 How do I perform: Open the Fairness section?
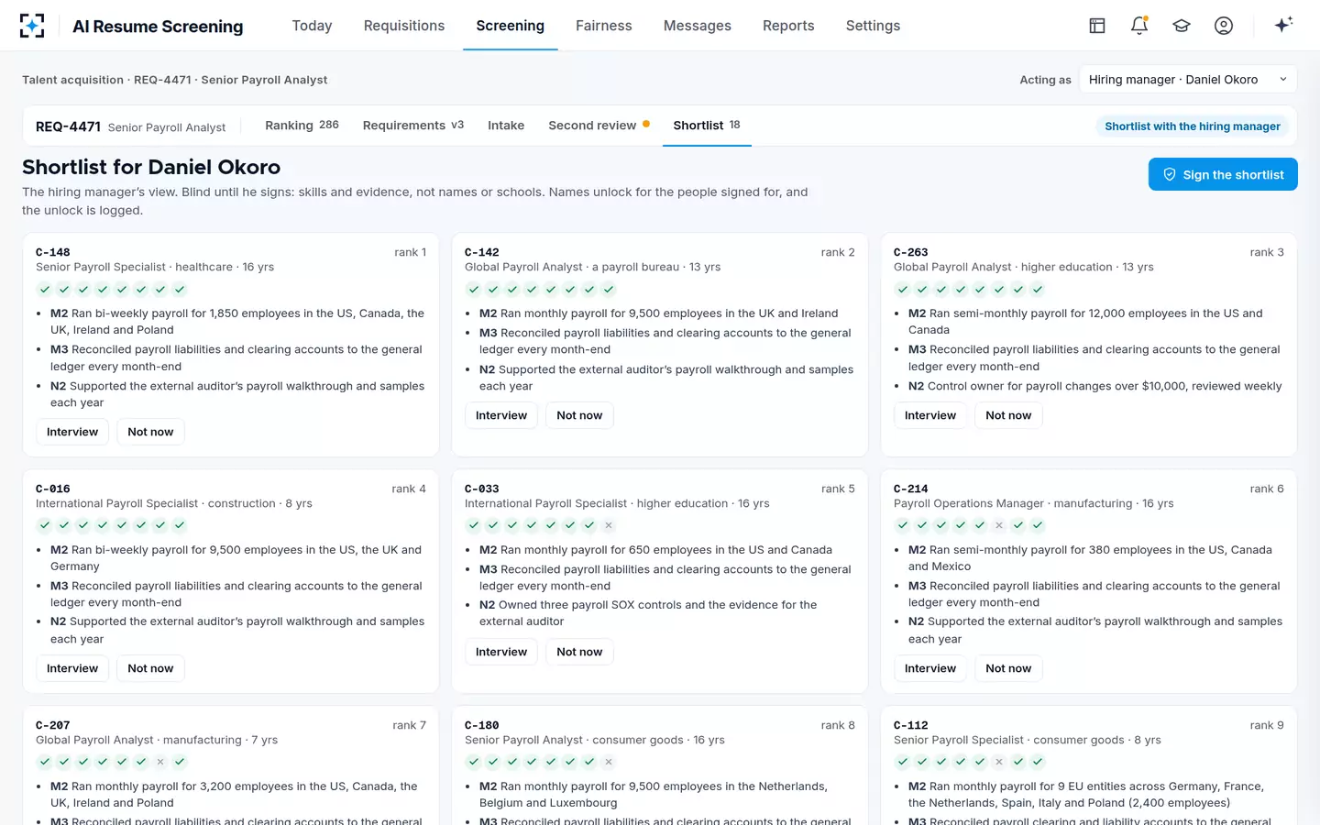pos(604,26)
